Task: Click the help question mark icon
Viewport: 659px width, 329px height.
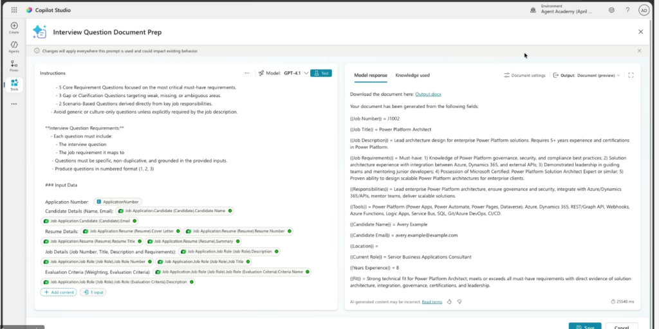Action: click(627, 10)
